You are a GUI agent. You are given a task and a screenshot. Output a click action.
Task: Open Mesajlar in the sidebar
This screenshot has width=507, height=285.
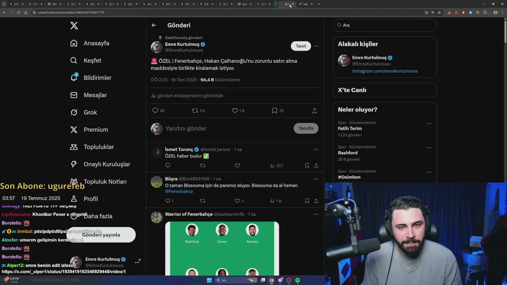tap(88, 95)
